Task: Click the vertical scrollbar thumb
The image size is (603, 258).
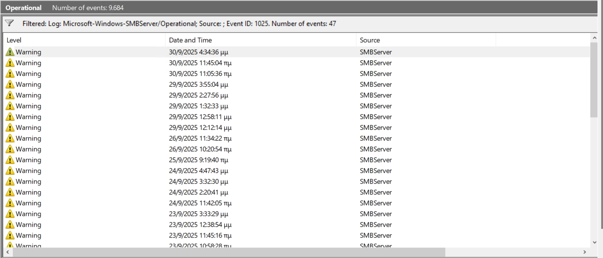Action: tap(594, 80)
